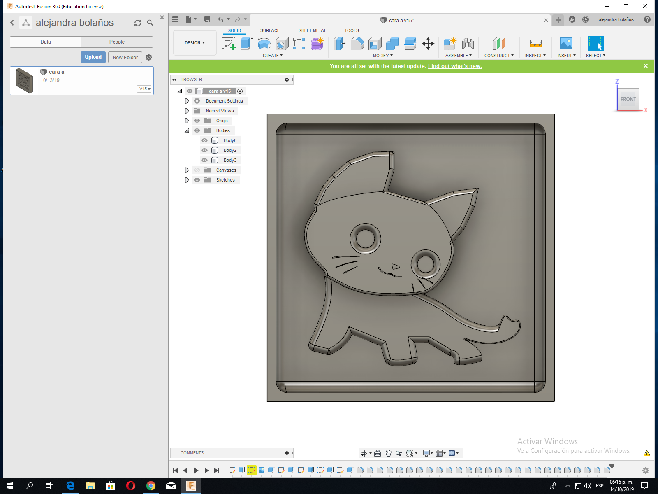Select the Create Sketch tool
Viewport: 658px width, 494px height.
229,44
